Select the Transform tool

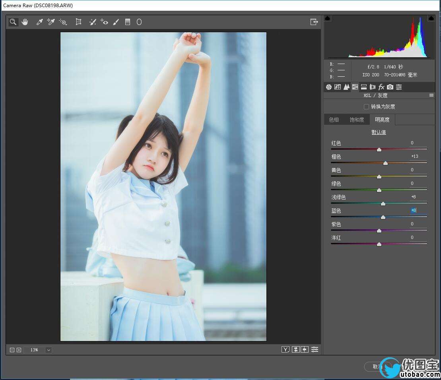click(78, 22)
